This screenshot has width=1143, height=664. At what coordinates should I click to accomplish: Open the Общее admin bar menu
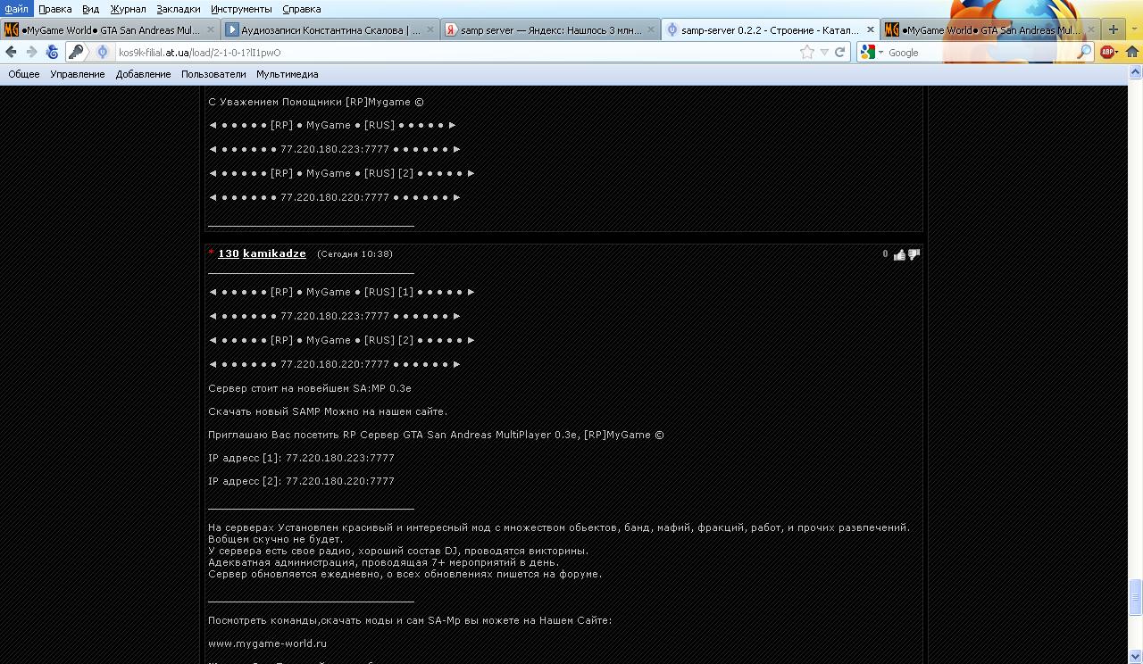pyautogui.click(x=24, y=74)
